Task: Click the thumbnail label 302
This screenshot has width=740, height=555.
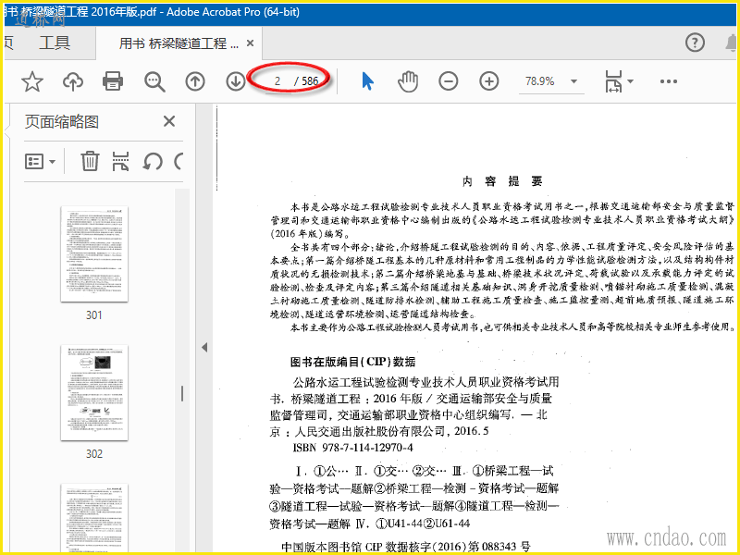Action: (94, 454)
